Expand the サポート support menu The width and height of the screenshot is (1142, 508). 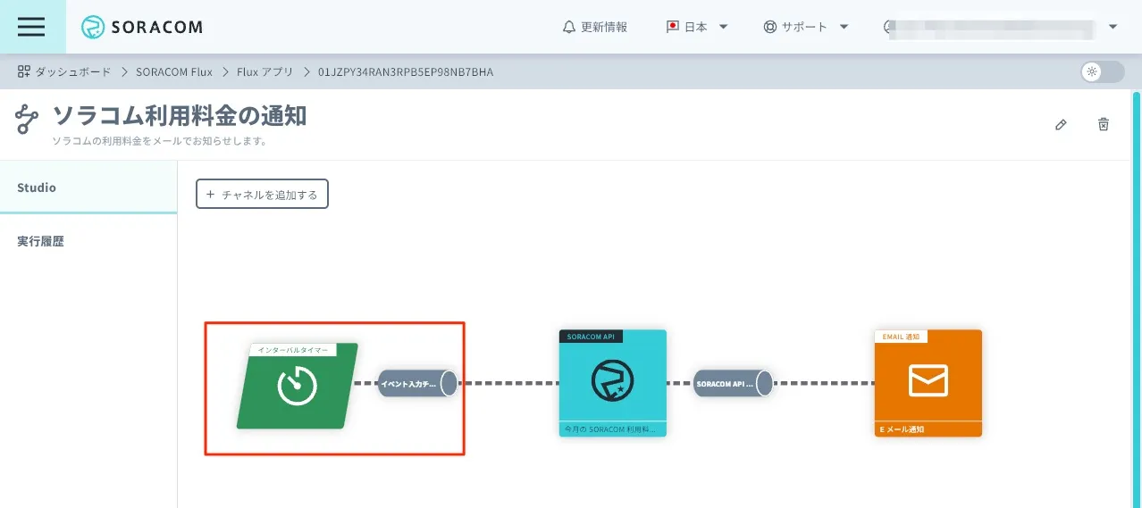[806, 27]
